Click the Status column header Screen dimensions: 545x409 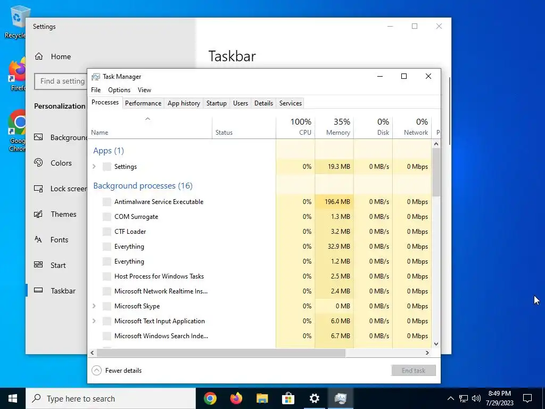tap(244, 127)
